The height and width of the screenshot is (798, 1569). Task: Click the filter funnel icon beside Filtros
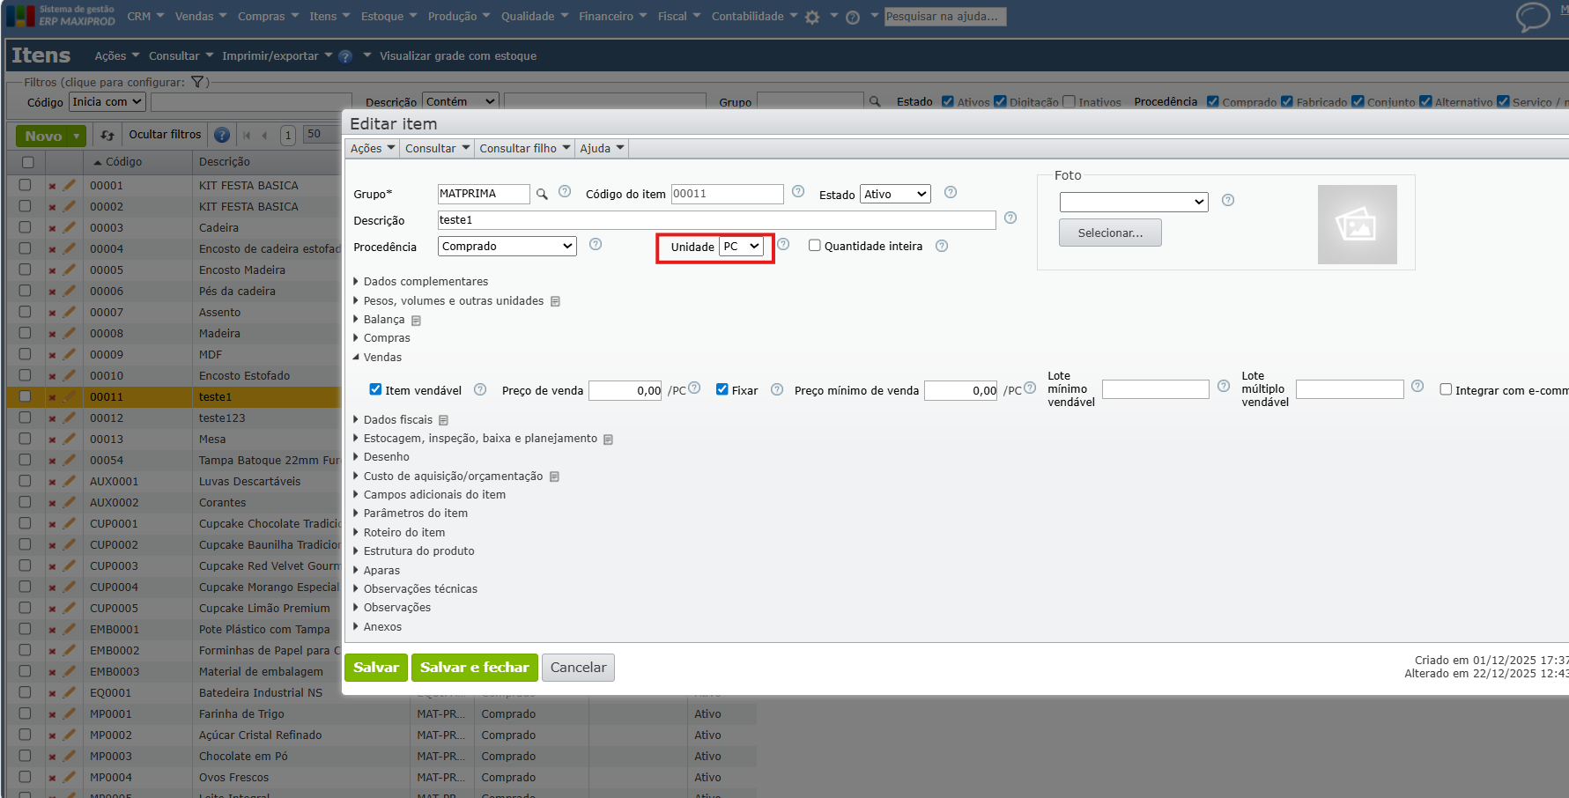tap(198, 82)
